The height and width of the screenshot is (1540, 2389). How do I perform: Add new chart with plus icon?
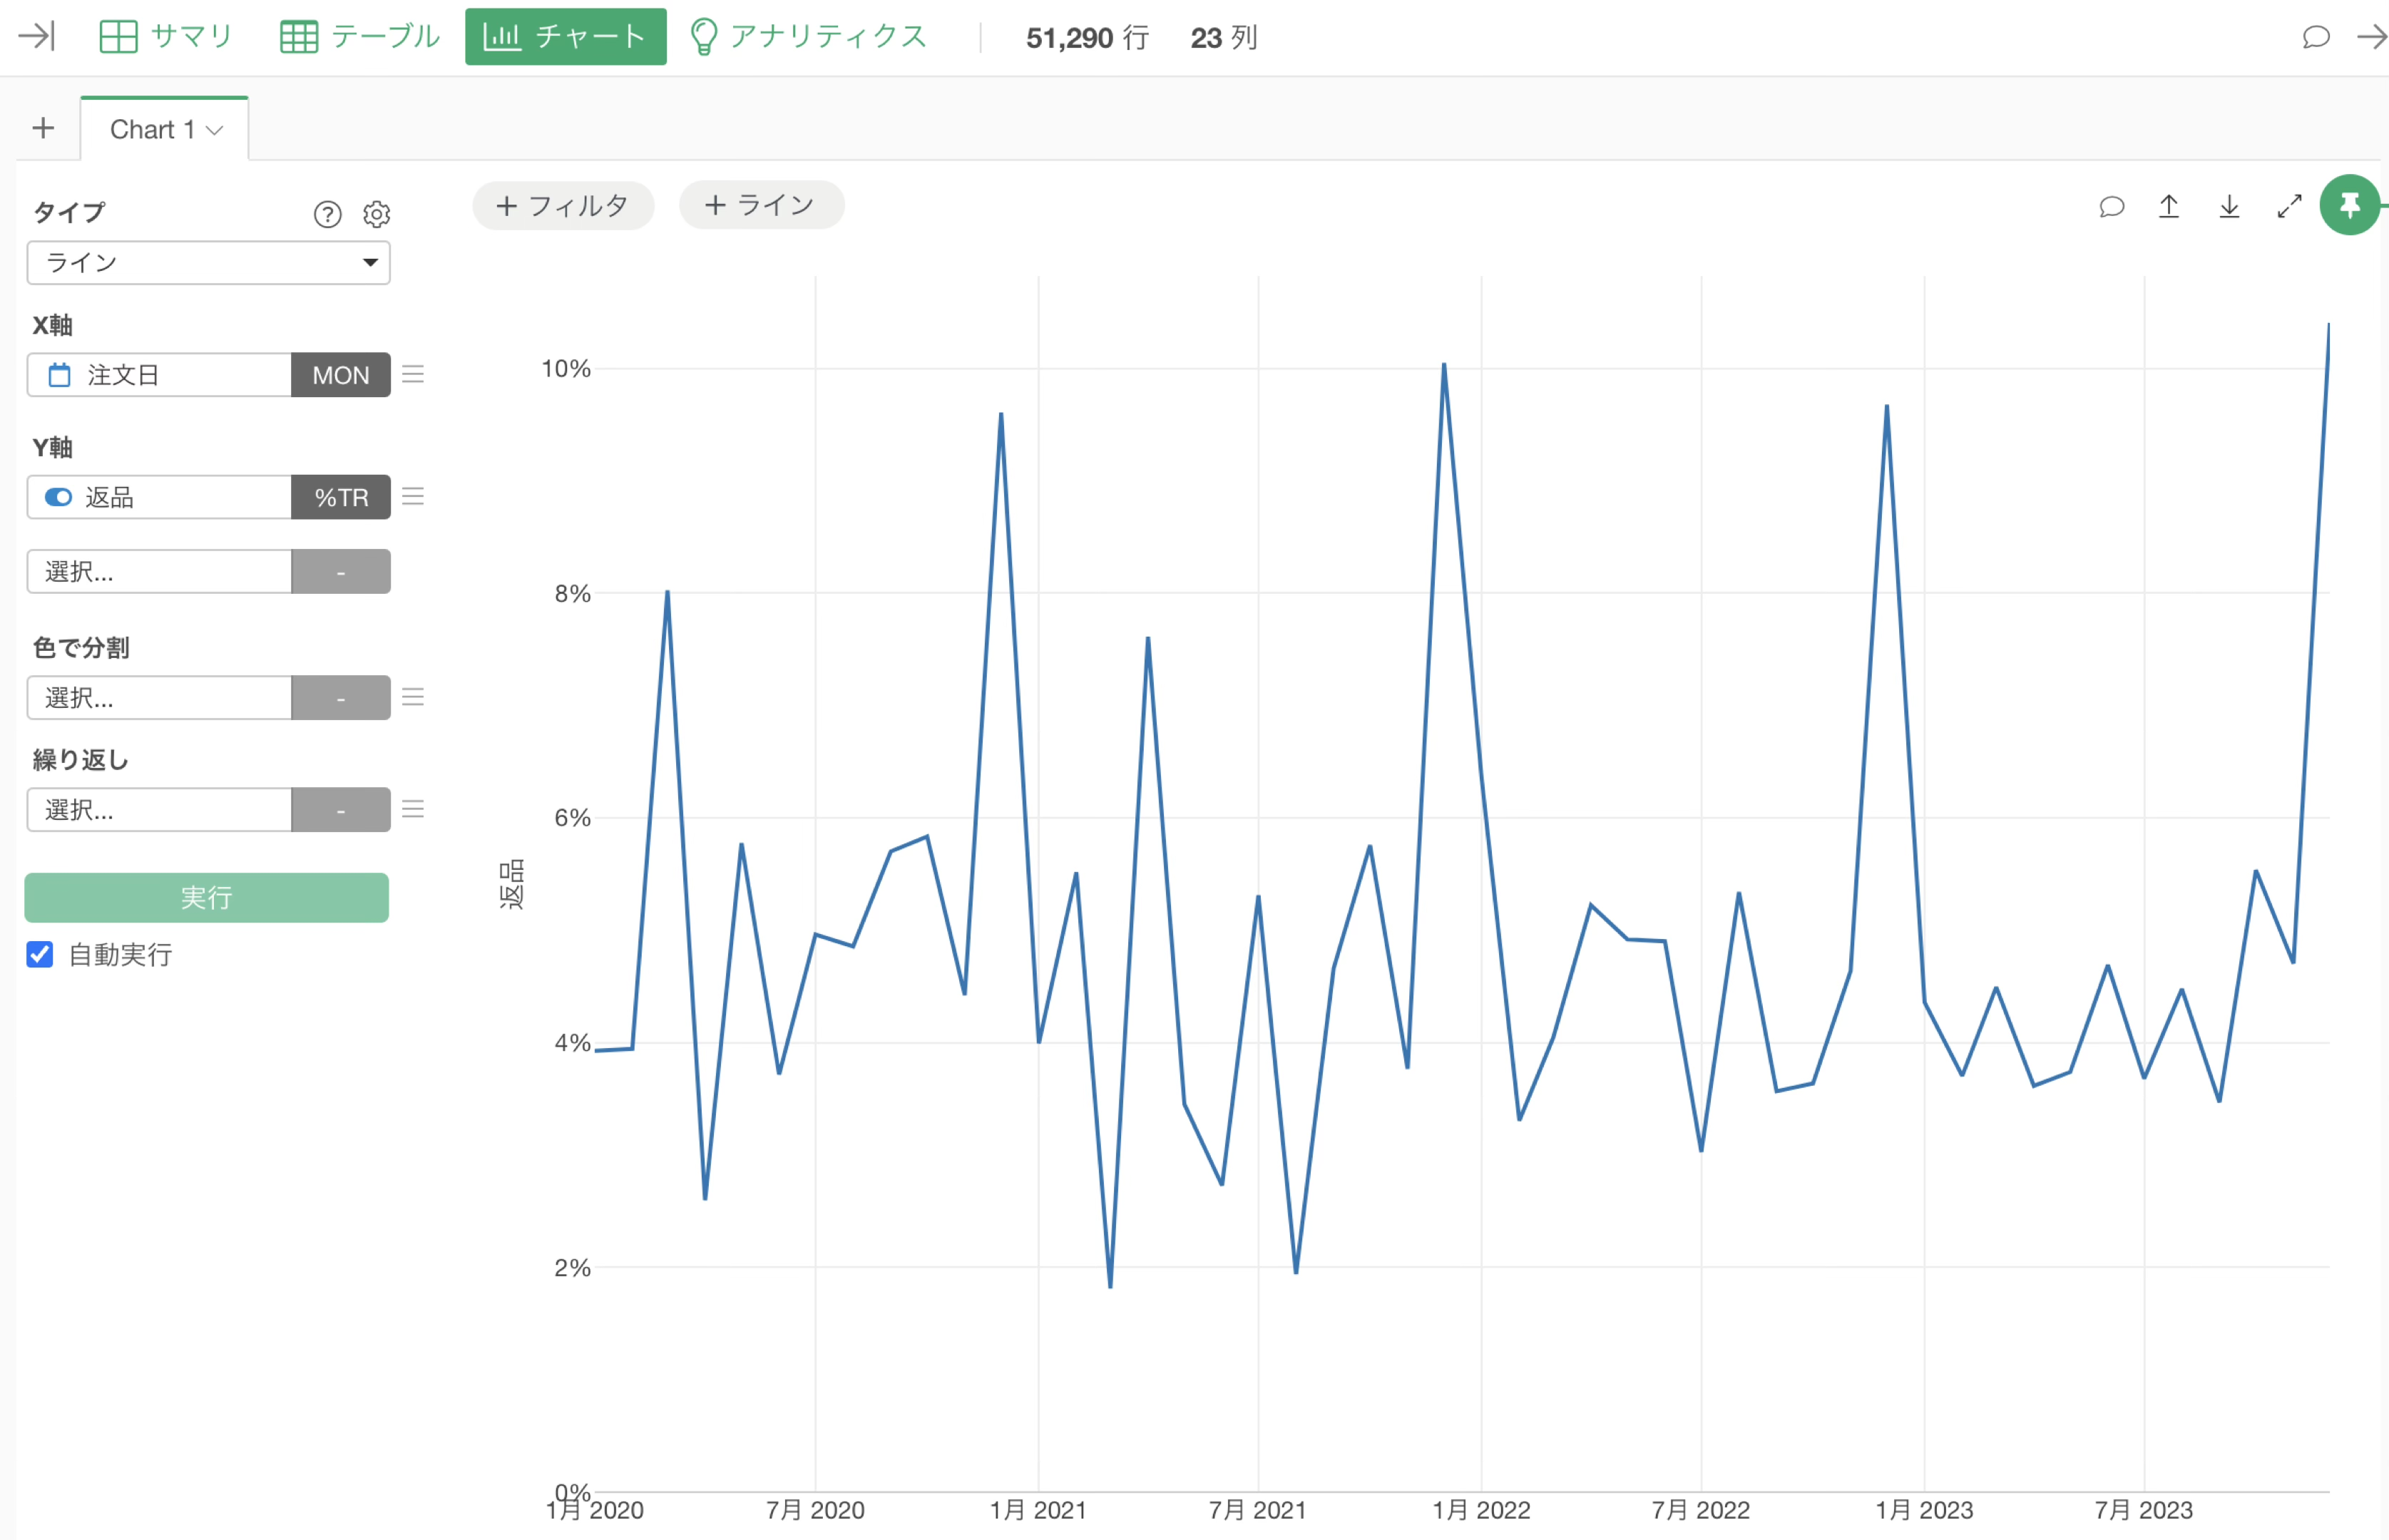click(x=43, y=128)
